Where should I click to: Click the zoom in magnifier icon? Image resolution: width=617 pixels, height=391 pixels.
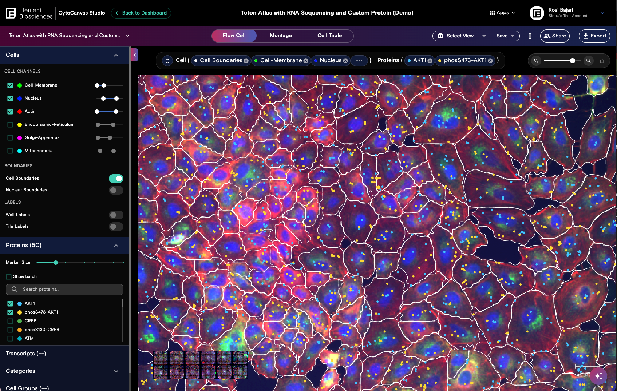pos(588,61)
